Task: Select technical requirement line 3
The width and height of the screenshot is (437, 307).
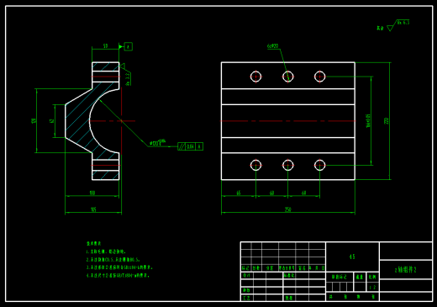Action: [119, 267]
